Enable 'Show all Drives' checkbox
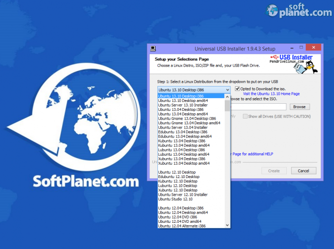The width and height of the screenshot is (334, 249). pos(245,117)
